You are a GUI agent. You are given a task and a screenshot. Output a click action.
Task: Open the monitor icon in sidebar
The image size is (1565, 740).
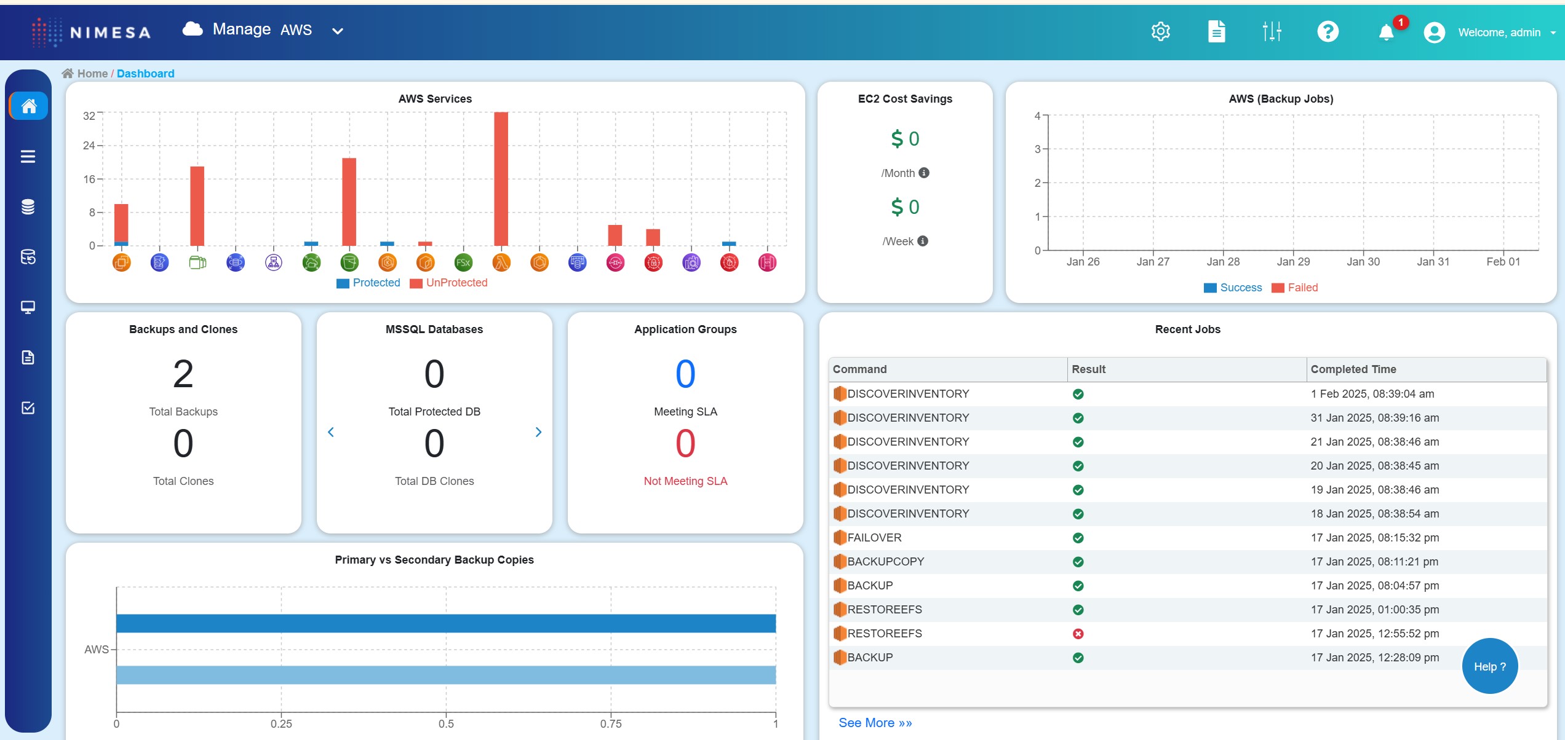[x=28, y=307]
